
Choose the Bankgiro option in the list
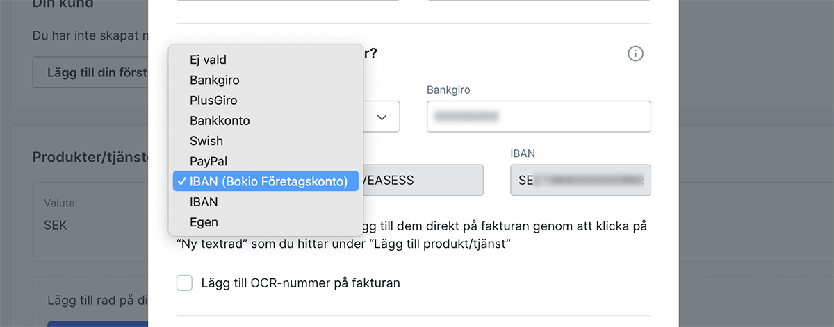point(215,81)
